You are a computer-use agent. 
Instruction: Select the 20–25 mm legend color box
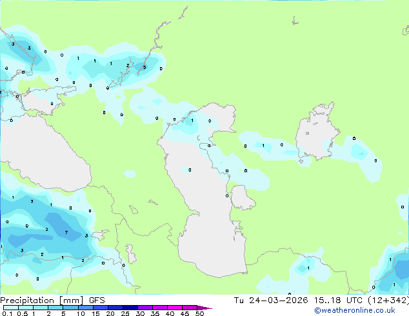(115, 308)
